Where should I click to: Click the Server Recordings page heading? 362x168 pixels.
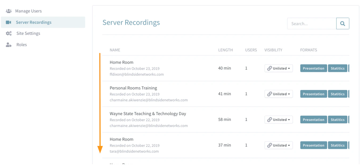[131, 23]
